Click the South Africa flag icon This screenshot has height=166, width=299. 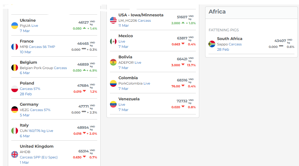coord(212,44)
